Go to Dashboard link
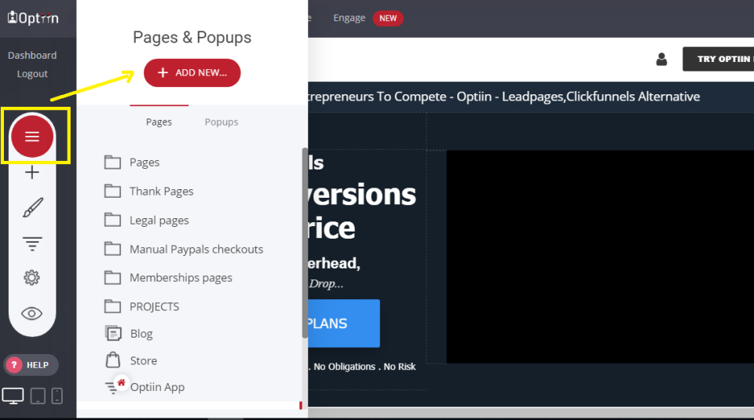 (x=32, y=55)
